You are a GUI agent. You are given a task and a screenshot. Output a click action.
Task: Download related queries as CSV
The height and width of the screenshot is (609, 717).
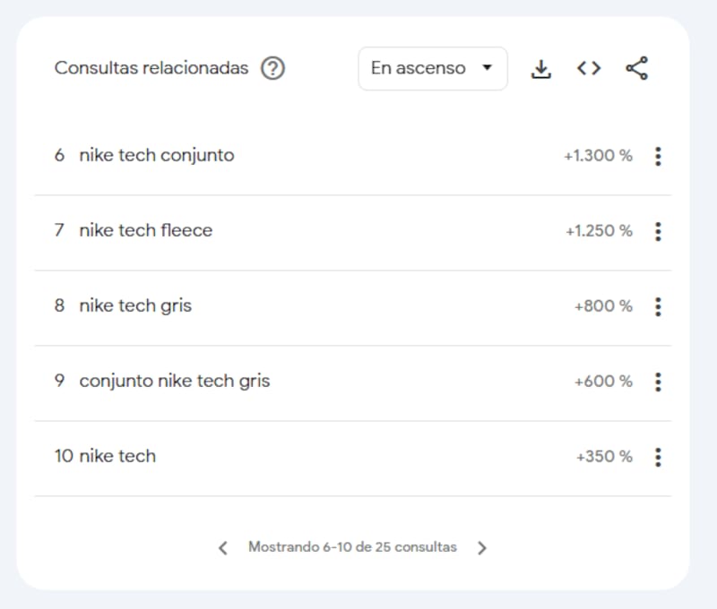(x=541, y=69)
